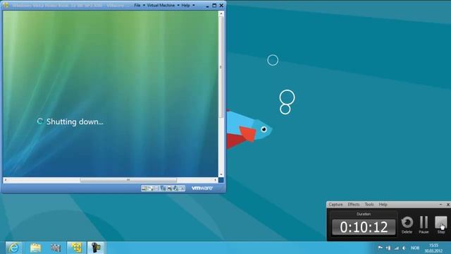This screenshot has height=254, width=451.
Task: Click the Shutting down... text in VM
Action: pyautogui.click(x=75, y=121)
